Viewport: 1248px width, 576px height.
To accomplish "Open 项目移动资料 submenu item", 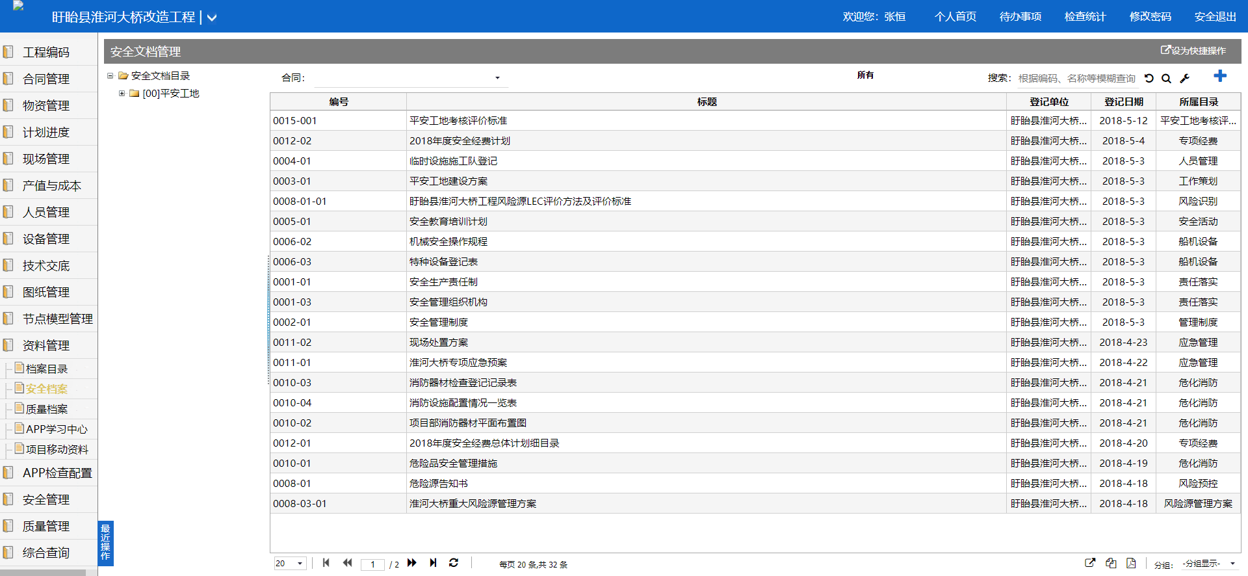I will (x=56, y=449).
